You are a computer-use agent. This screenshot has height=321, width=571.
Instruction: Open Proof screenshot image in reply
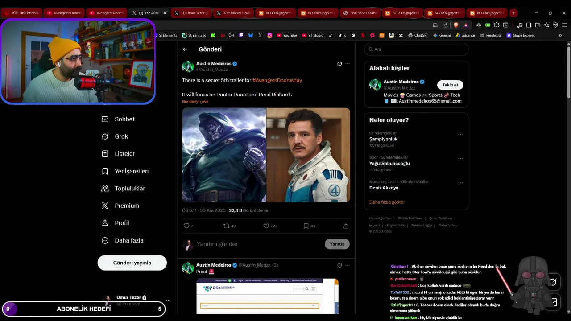[268, 296]
